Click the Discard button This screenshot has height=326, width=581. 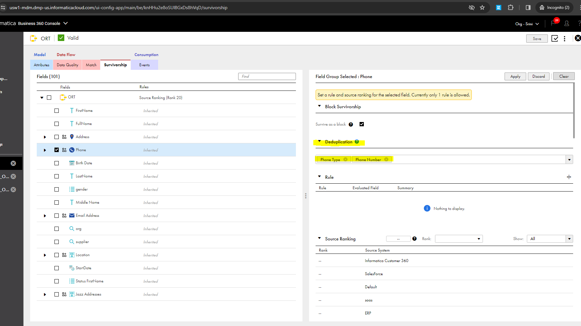coord(538,76)
